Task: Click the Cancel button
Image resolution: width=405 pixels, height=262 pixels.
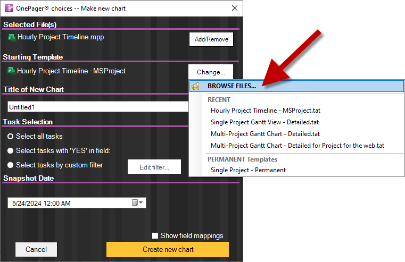Action: point(36,249)
